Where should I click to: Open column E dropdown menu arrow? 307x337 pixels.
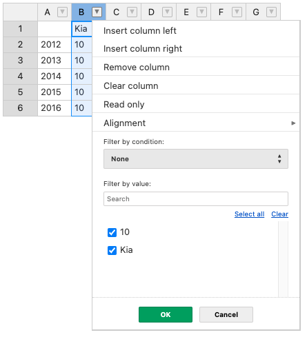201,12
